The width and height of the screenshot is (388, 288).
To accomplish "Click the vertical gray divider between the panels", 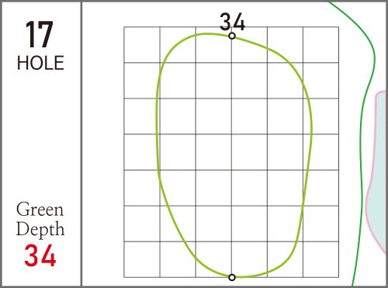I will [x=81, y=144].
